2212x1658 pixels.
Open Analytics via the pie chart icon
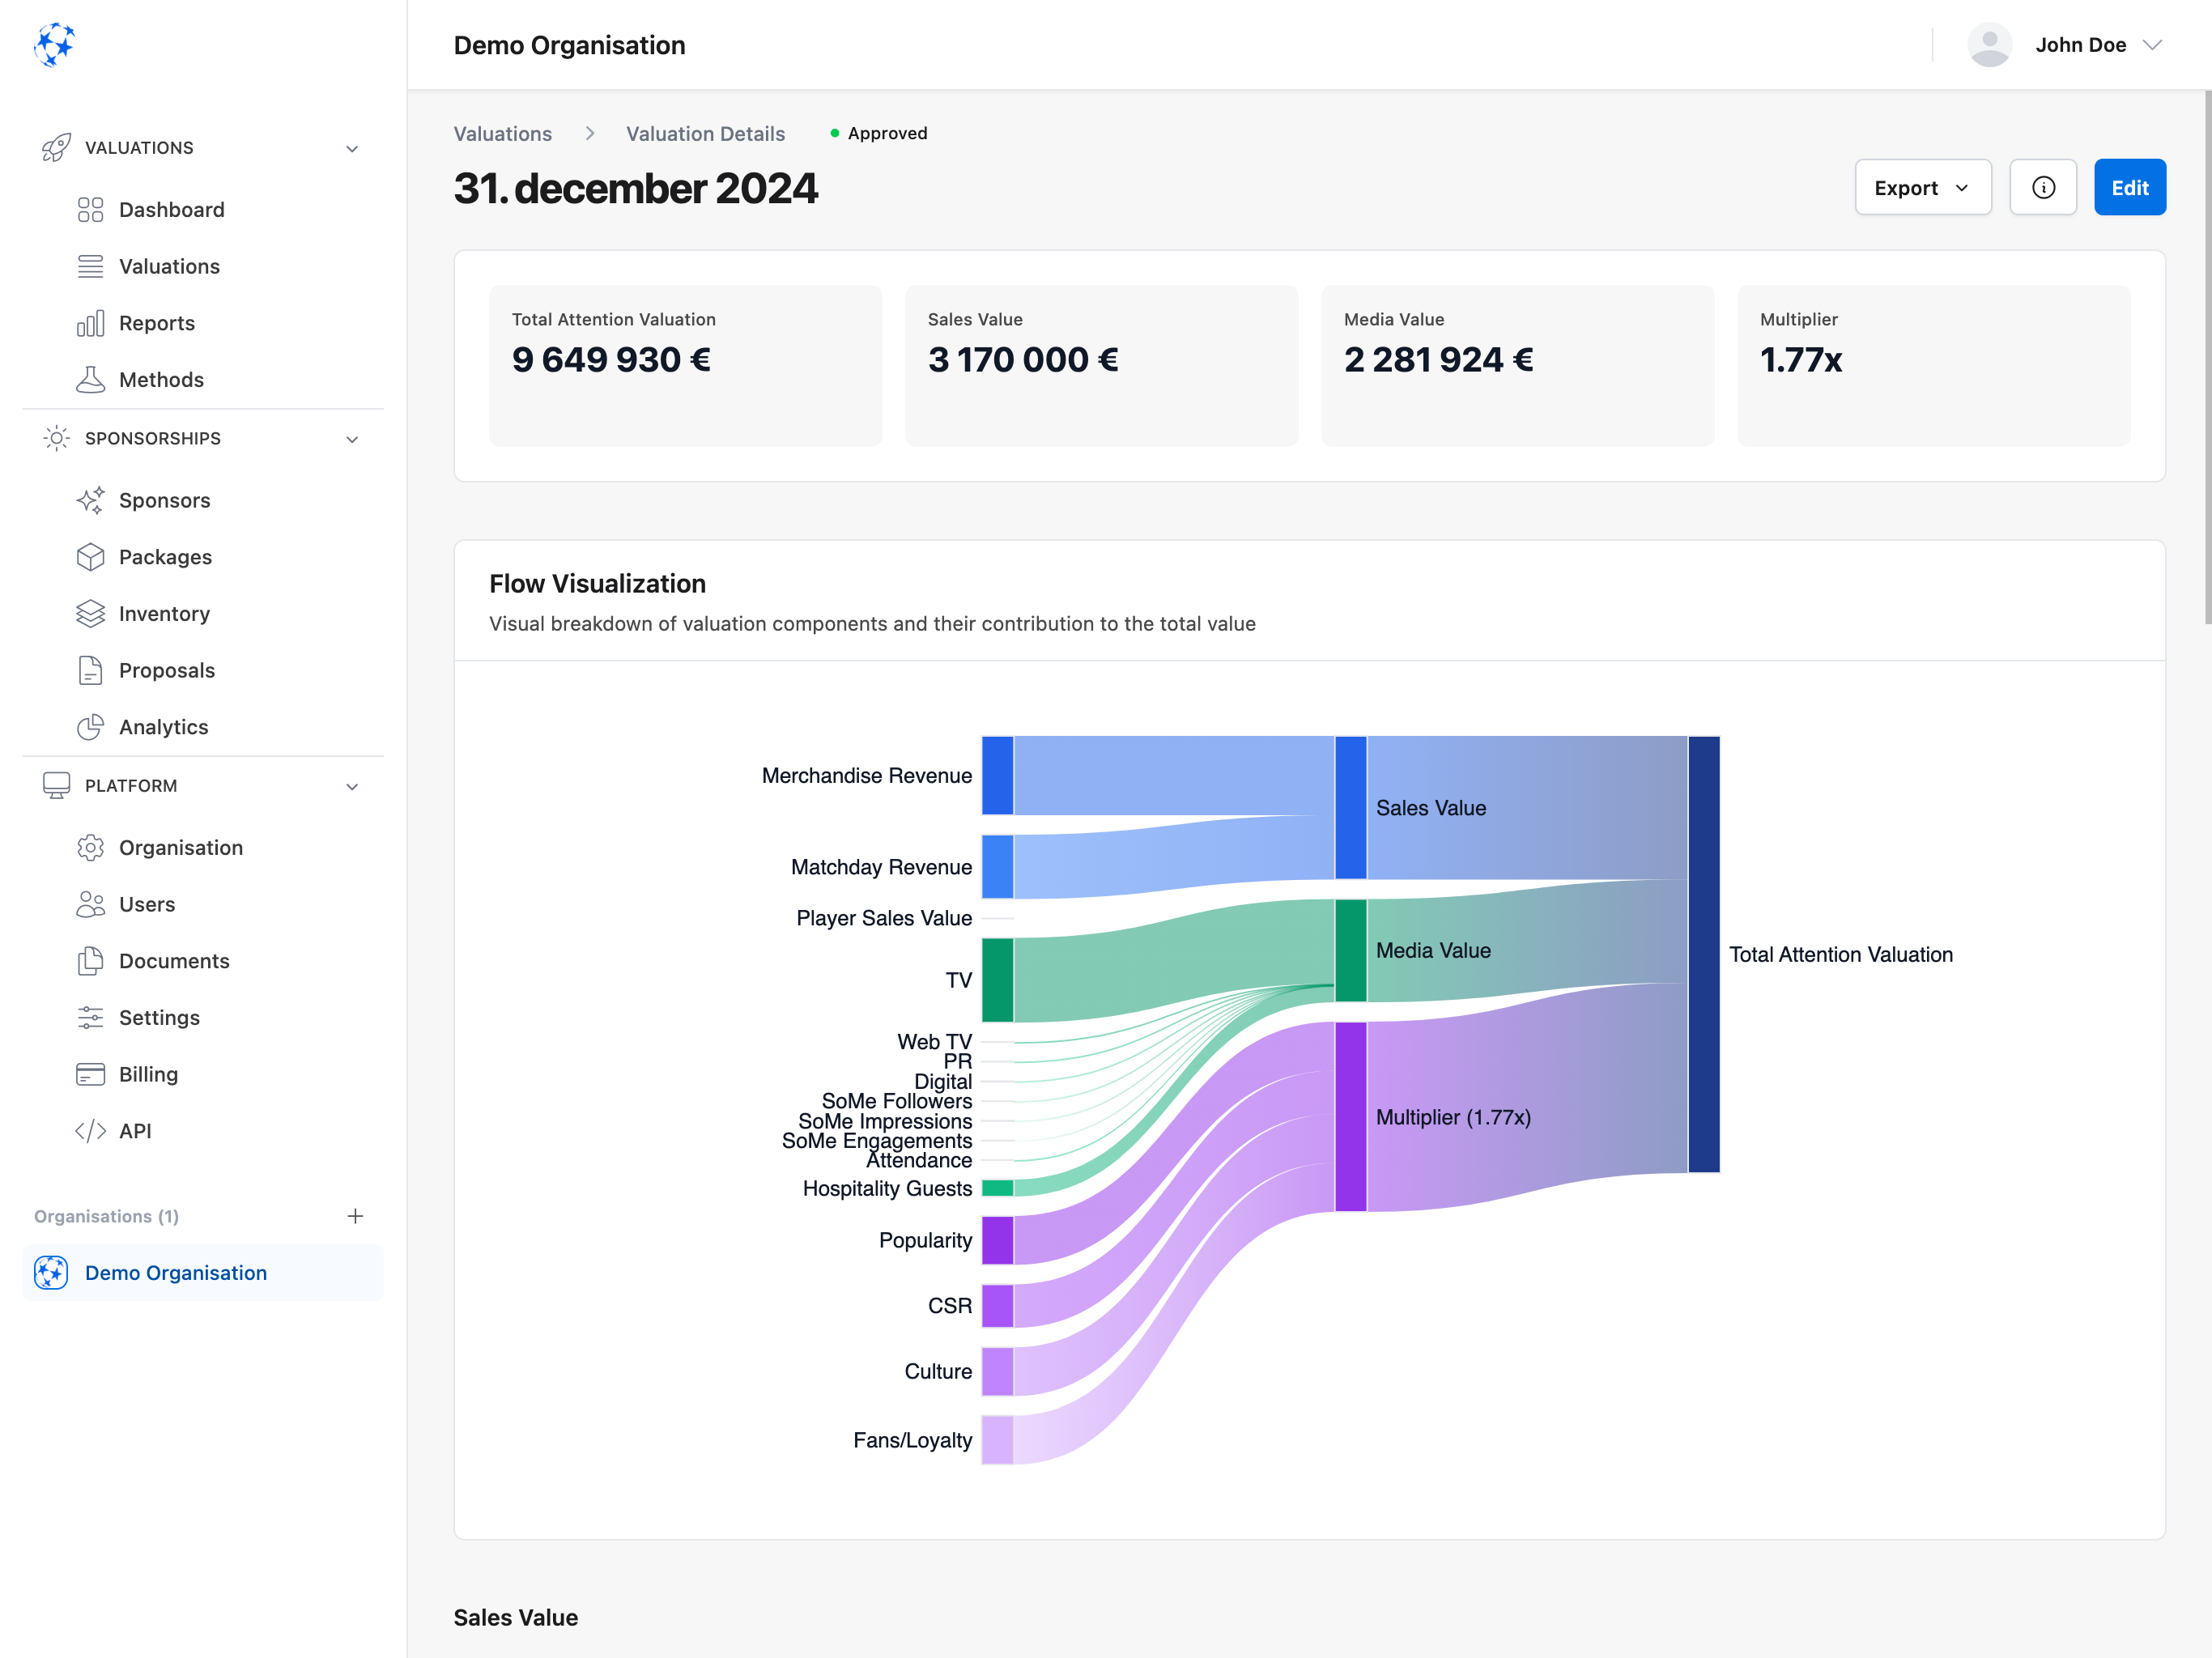click(91, 727)
